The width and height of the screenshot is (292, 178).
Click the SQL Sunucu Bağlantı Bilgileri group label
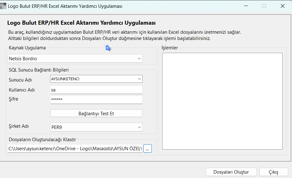click(39, 70)
